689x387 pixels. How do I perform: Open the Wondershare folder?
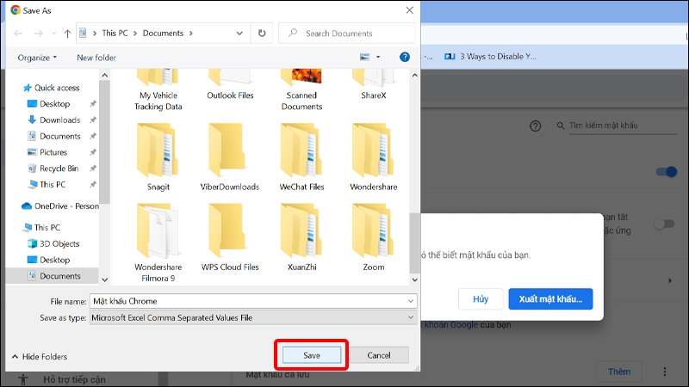point(374,157)
